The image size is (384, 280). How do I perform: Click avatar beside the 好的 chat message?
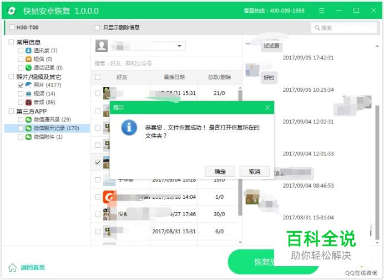[x=252, y=70]
